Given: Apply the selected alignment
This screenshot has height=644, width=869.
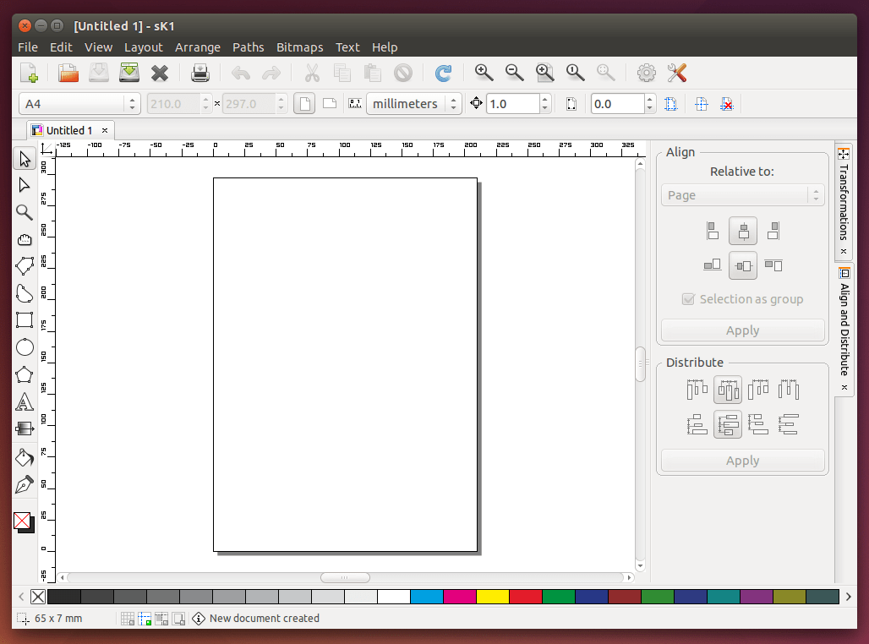Looking at the screenshot, I should click(x=742, y=330).
